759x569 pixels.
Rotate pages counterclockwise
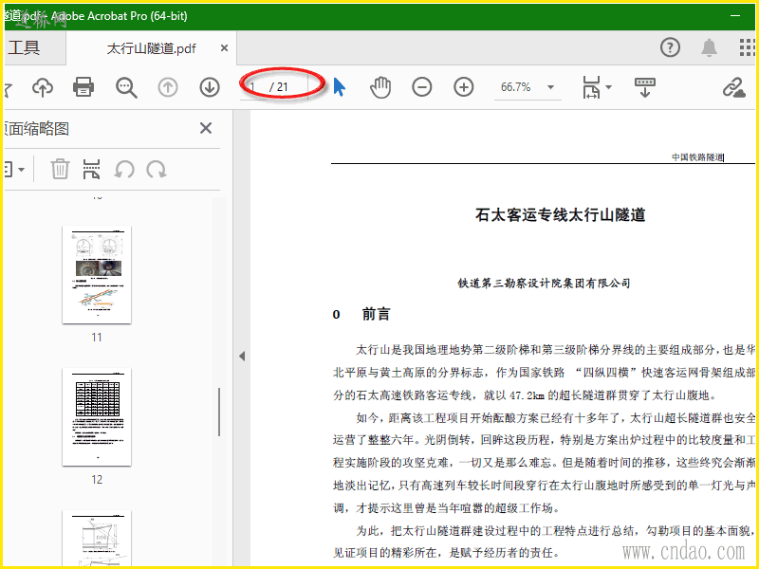124,170
